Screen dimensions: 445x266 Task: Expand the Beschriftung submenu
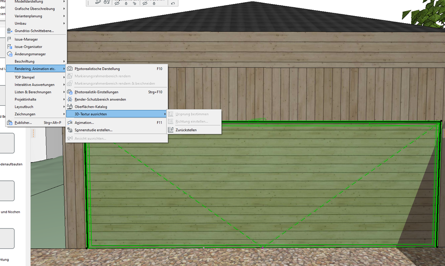37,61
